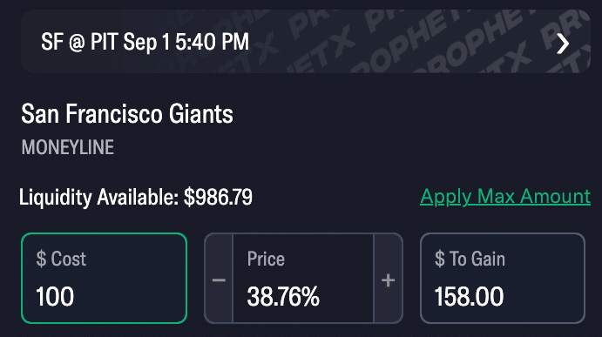Click the "Price" field label
Screen dimensions: 602x337
coord(266,259)
